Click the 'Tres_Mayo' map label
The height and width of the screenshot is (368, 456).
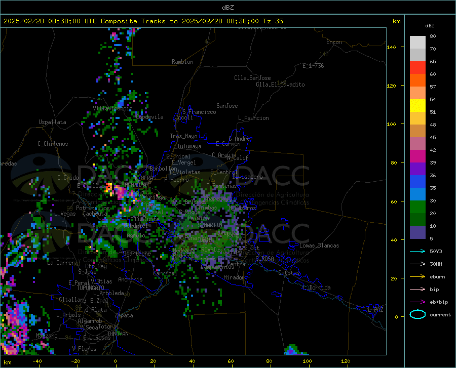pos(183,136)
